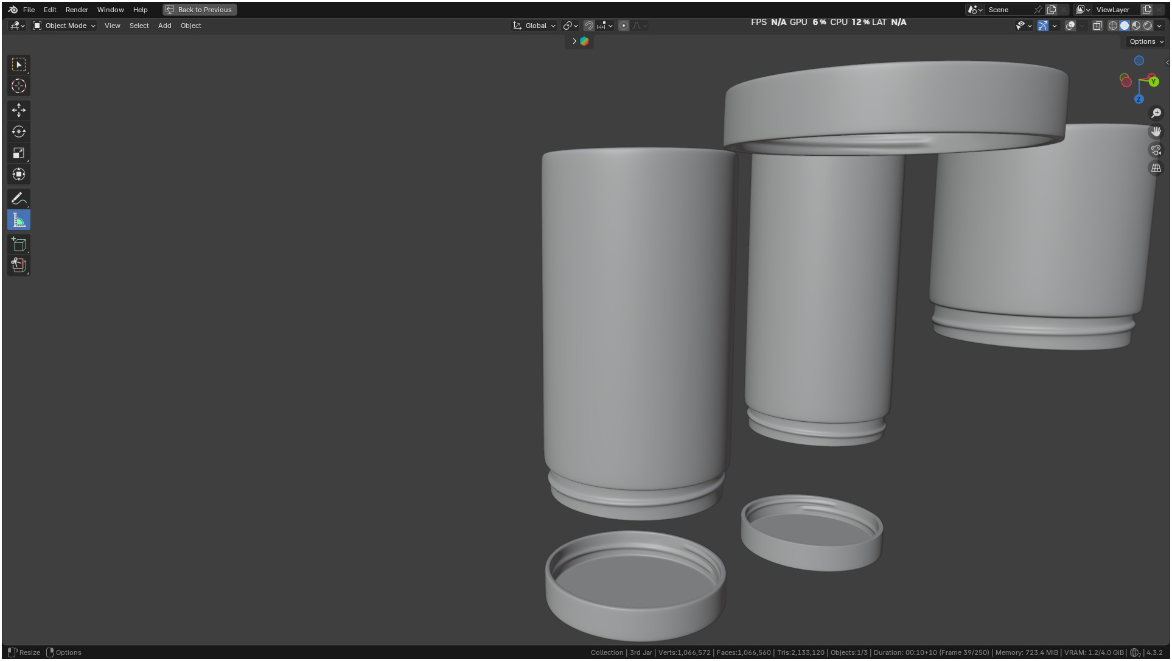Open selectability and visibility dropdown
This screenshot has width=1172, height=661.
coord(1024,26)
